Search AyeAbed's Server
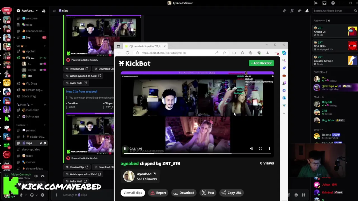This screenshot has height=201, width=358. tap(335, 11)
